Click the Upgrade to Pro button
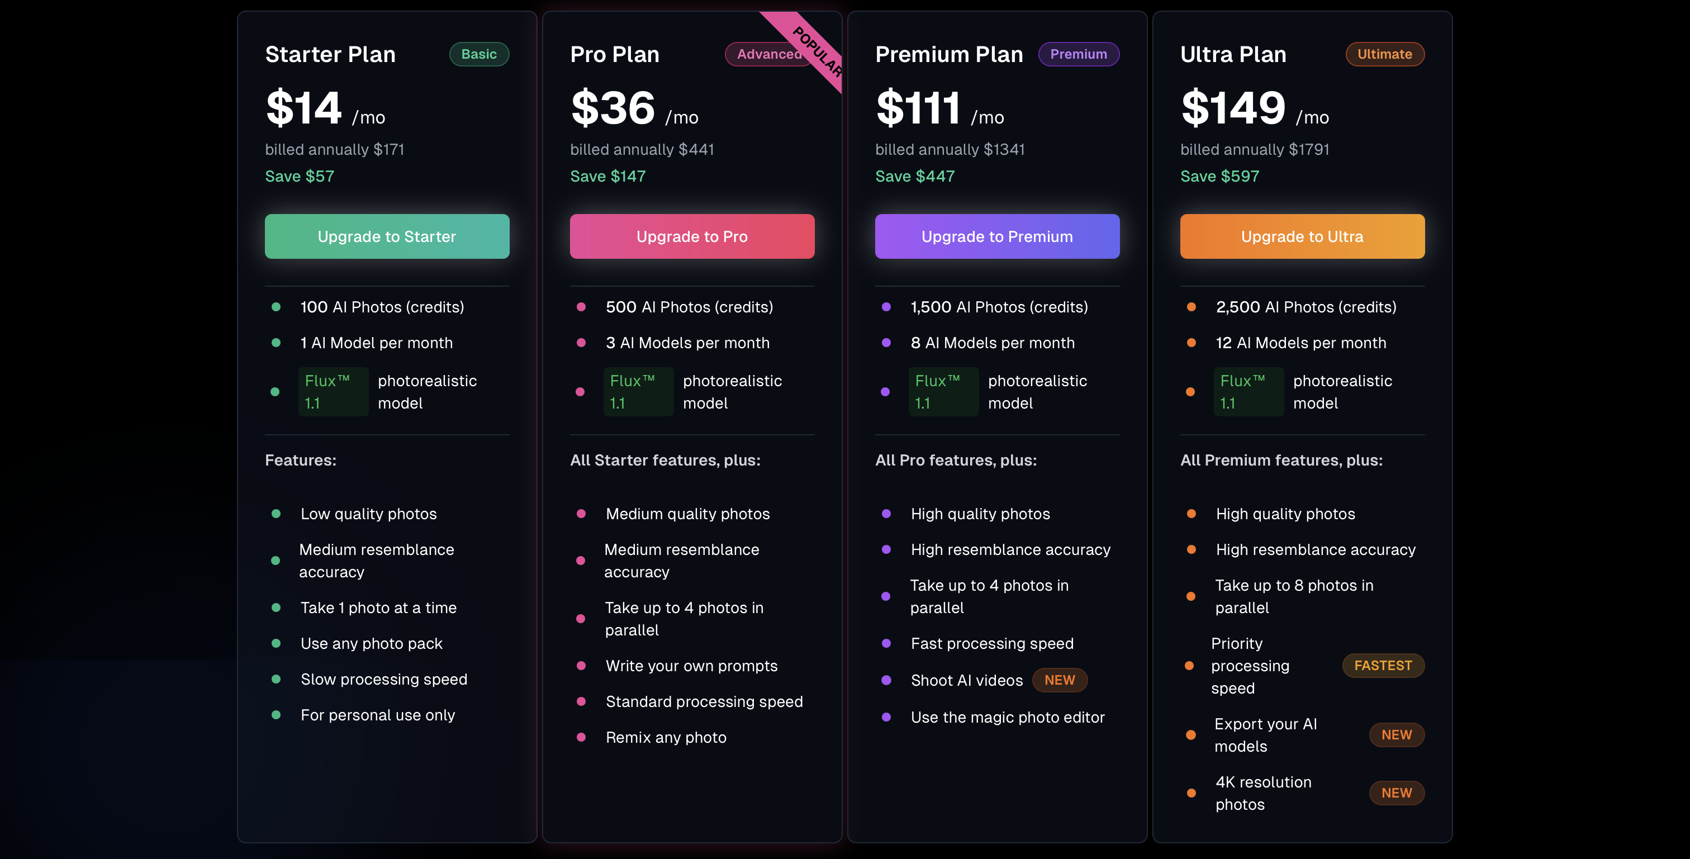Viewport: 1690px width, 859px height. click(691, 236)
